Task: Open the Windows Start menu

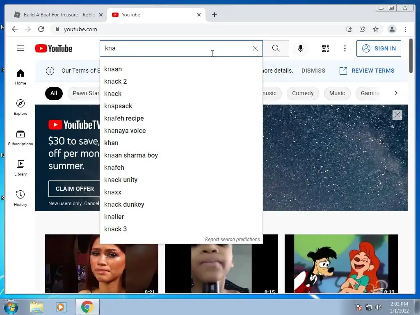Action: point(10,307)
